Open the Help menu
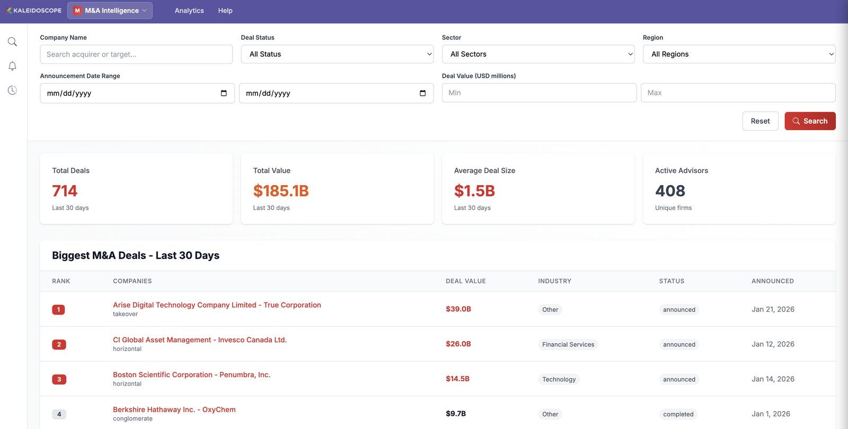848x429 pixels. [x=225, y=11]
